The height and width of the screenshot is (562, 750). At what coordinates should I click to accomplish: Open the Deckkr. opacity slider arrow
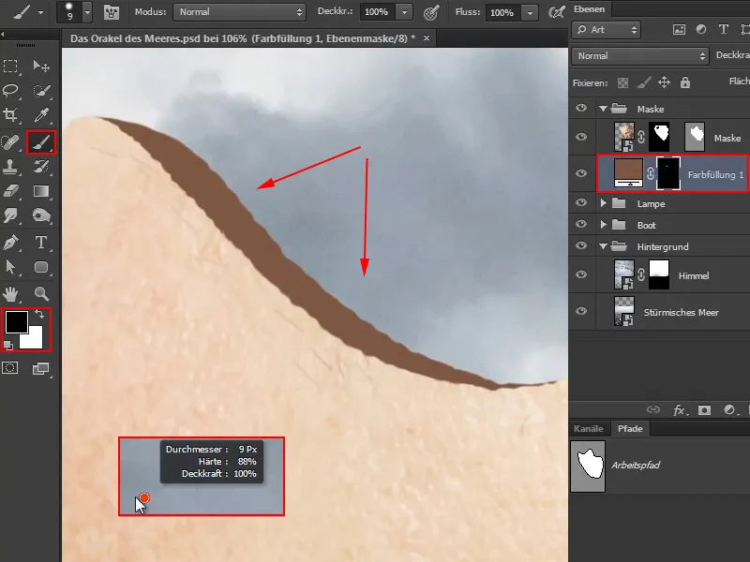pyautogui.click(x=405, y=12)
